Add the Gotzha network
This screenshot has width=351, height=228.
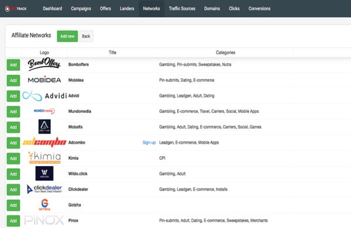coord(13,205)
